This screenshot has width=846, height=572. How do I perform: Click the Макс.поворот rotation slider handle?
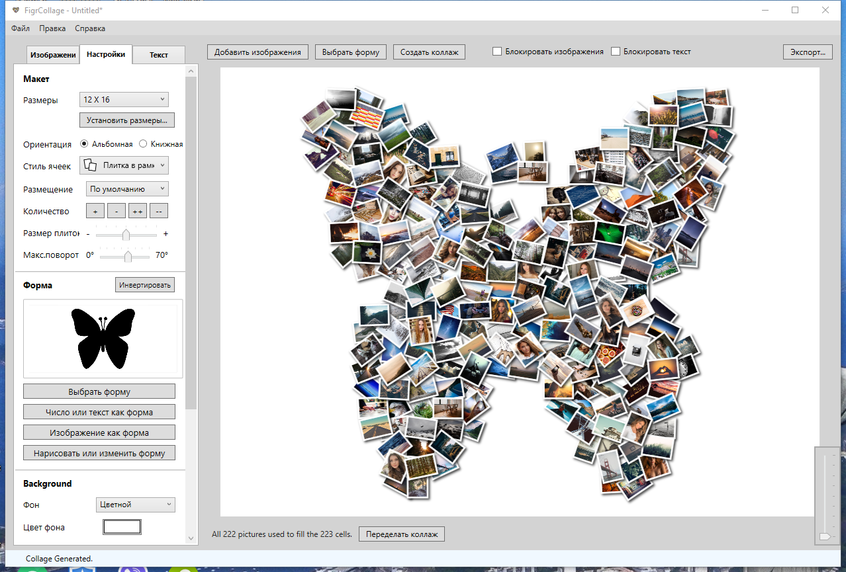[x=128, y=256]
